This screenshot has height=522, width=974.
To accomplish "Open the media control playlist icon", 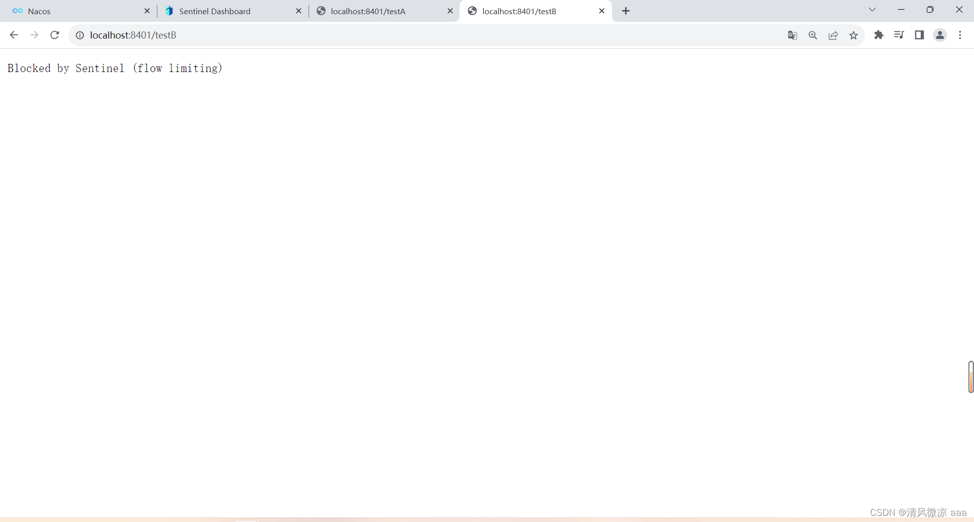I will [x=899, y=35].
